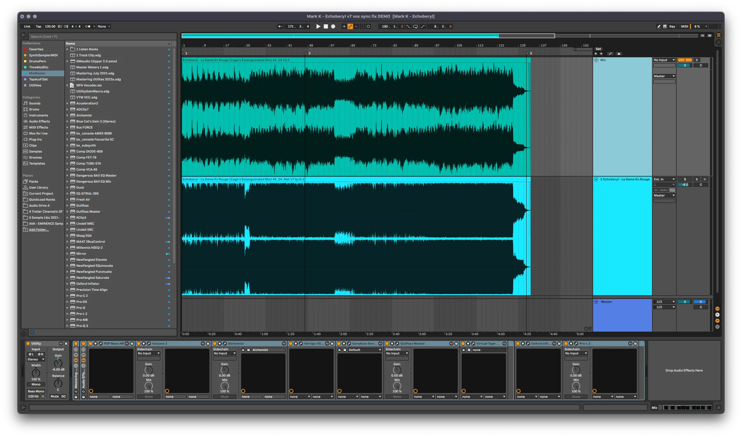Open the track 2 Ext. In dropdown

tap(664, 179)
